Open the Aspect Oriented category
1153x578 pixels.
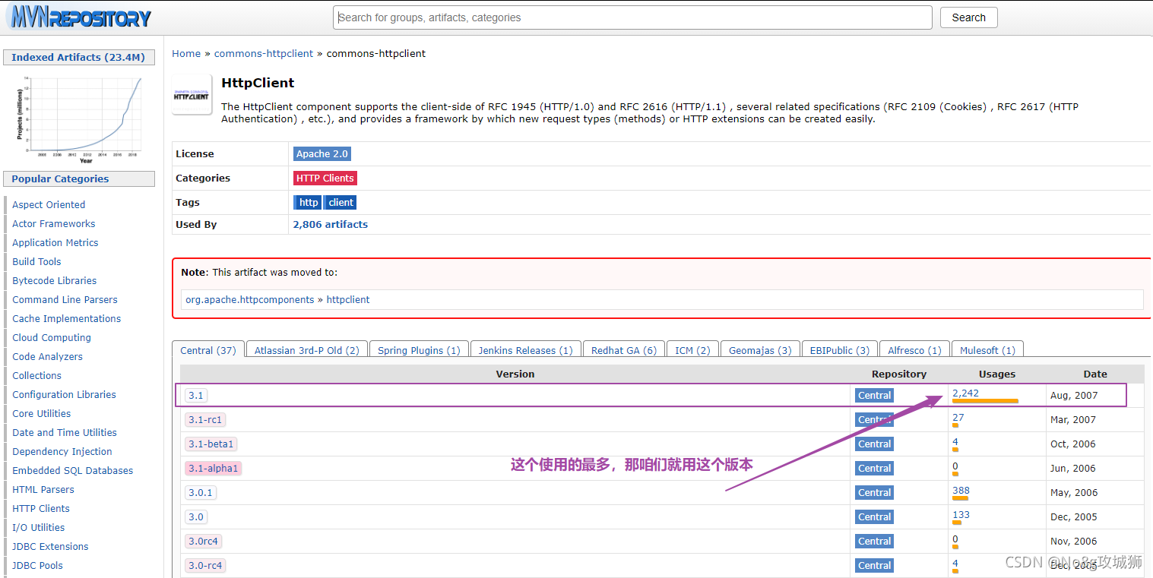click(49, 204)
